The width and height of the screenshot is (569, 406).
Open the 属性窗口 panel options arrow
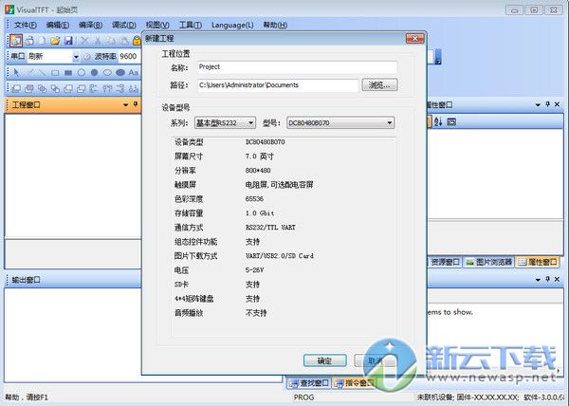(x=538, y=105)
